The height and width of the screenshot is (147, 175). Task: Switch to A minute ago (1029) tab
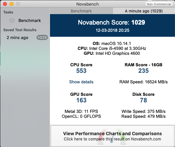coord(144,11)
